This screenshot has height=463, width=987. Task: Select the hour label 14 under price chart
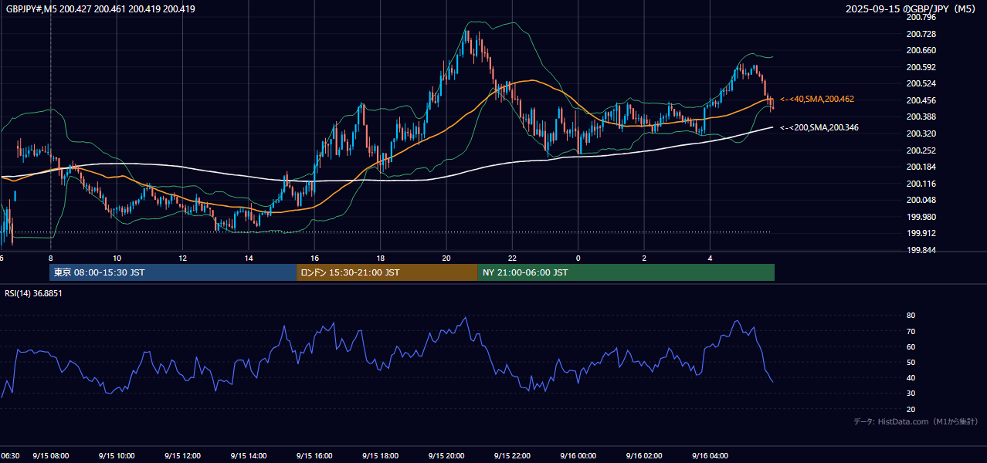point(249,258)
